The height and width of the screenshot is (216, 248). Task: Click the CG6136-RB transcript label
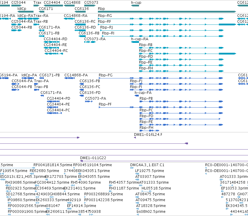click(x=89, y=33)
